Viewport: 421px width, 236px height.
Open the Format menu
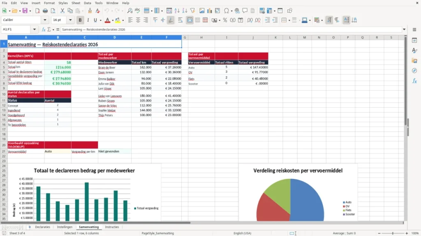click(49, 3)
